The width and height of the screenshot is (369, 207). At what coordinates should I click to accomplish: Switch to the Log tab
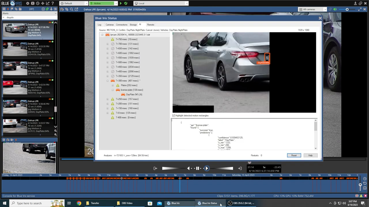(x=99, y=25)
